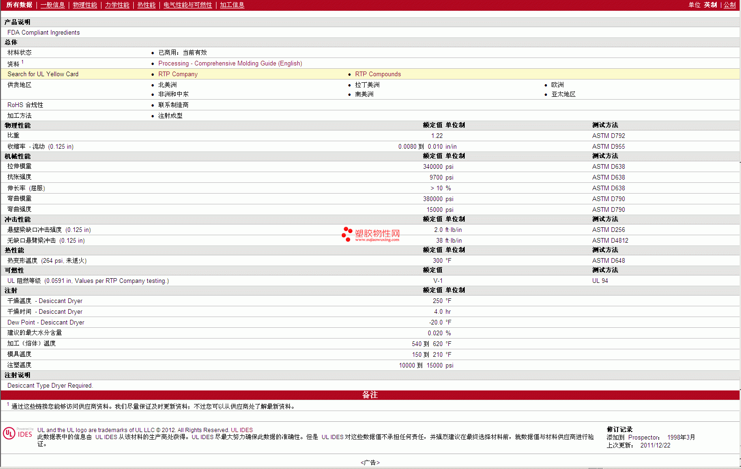Screen dimensions: 741x469
Task: Click the 热变形温度 row label
Action: 47,261
